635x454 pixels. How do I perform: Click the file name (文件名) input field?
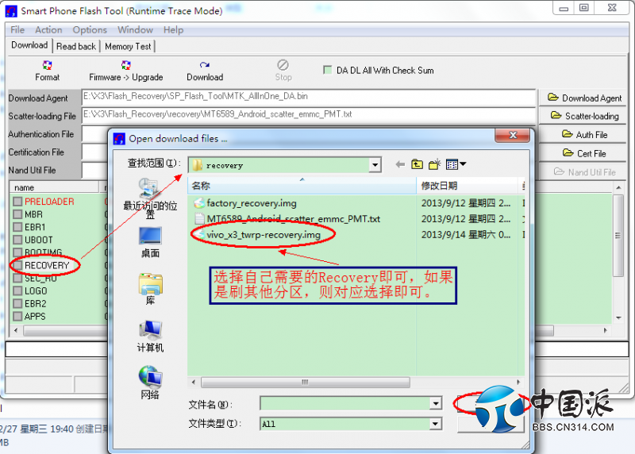point(345,403)
